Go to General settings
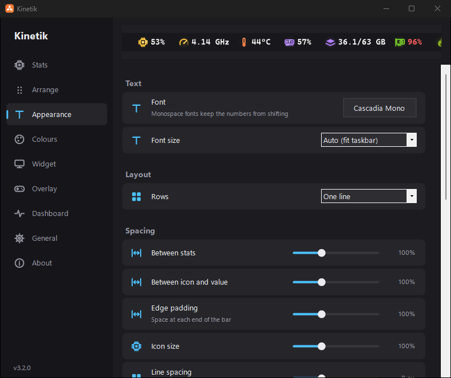The image size is (451, 378). (57, 238)
